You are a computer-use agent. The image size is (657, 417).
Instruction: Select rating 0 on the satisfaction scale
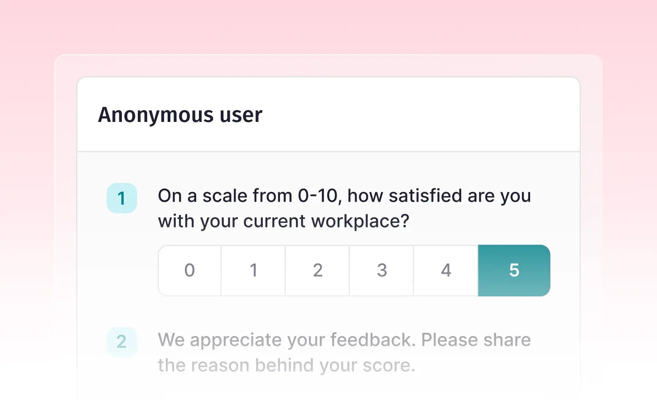189,271
